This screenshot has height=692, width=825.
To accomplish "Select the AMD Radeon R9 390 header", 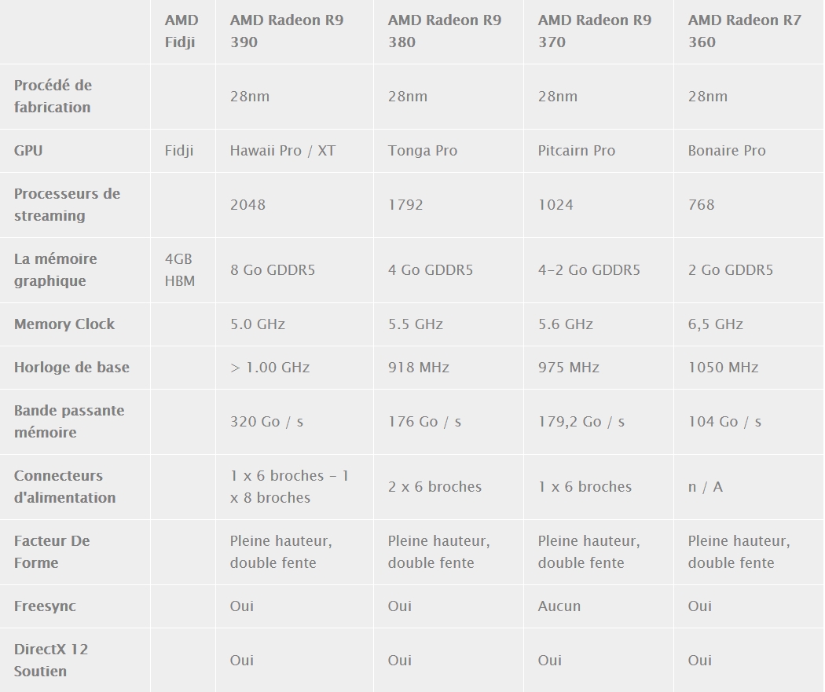I will 287,31.
